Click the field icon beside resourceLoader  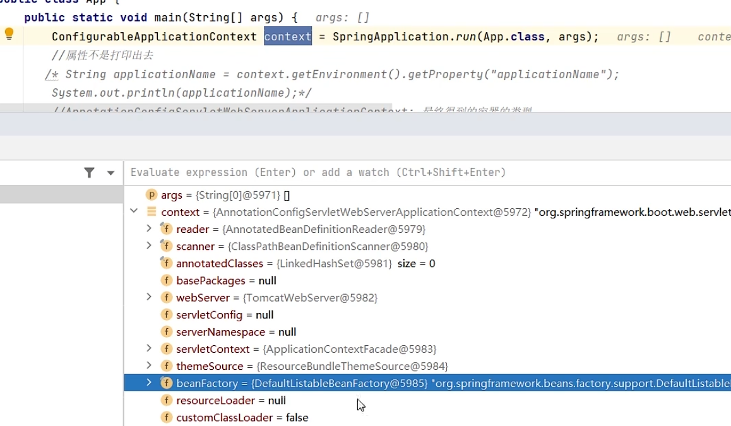click(167, 400)
